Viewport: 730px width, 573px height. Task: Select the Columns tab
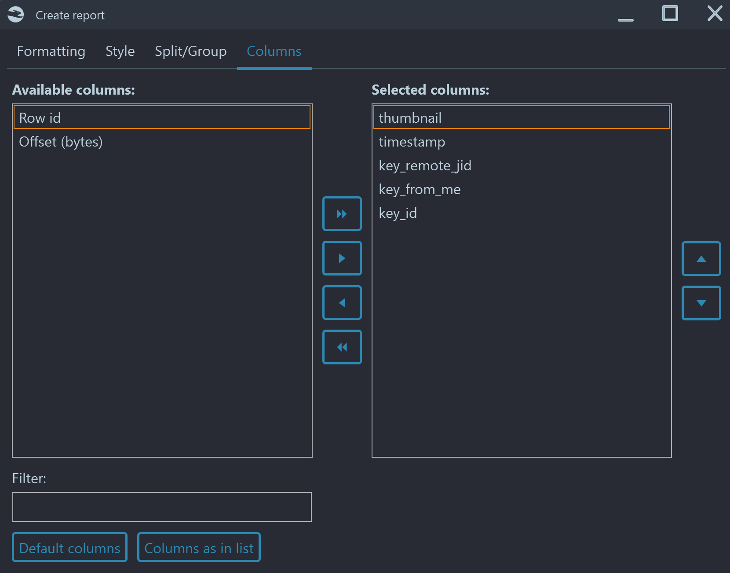coord(274,51)
